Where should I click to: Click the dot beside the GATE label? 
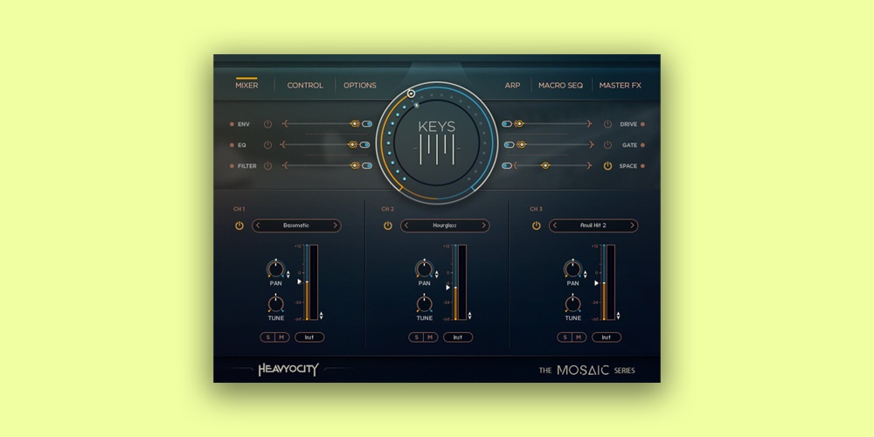pos(642,145)
